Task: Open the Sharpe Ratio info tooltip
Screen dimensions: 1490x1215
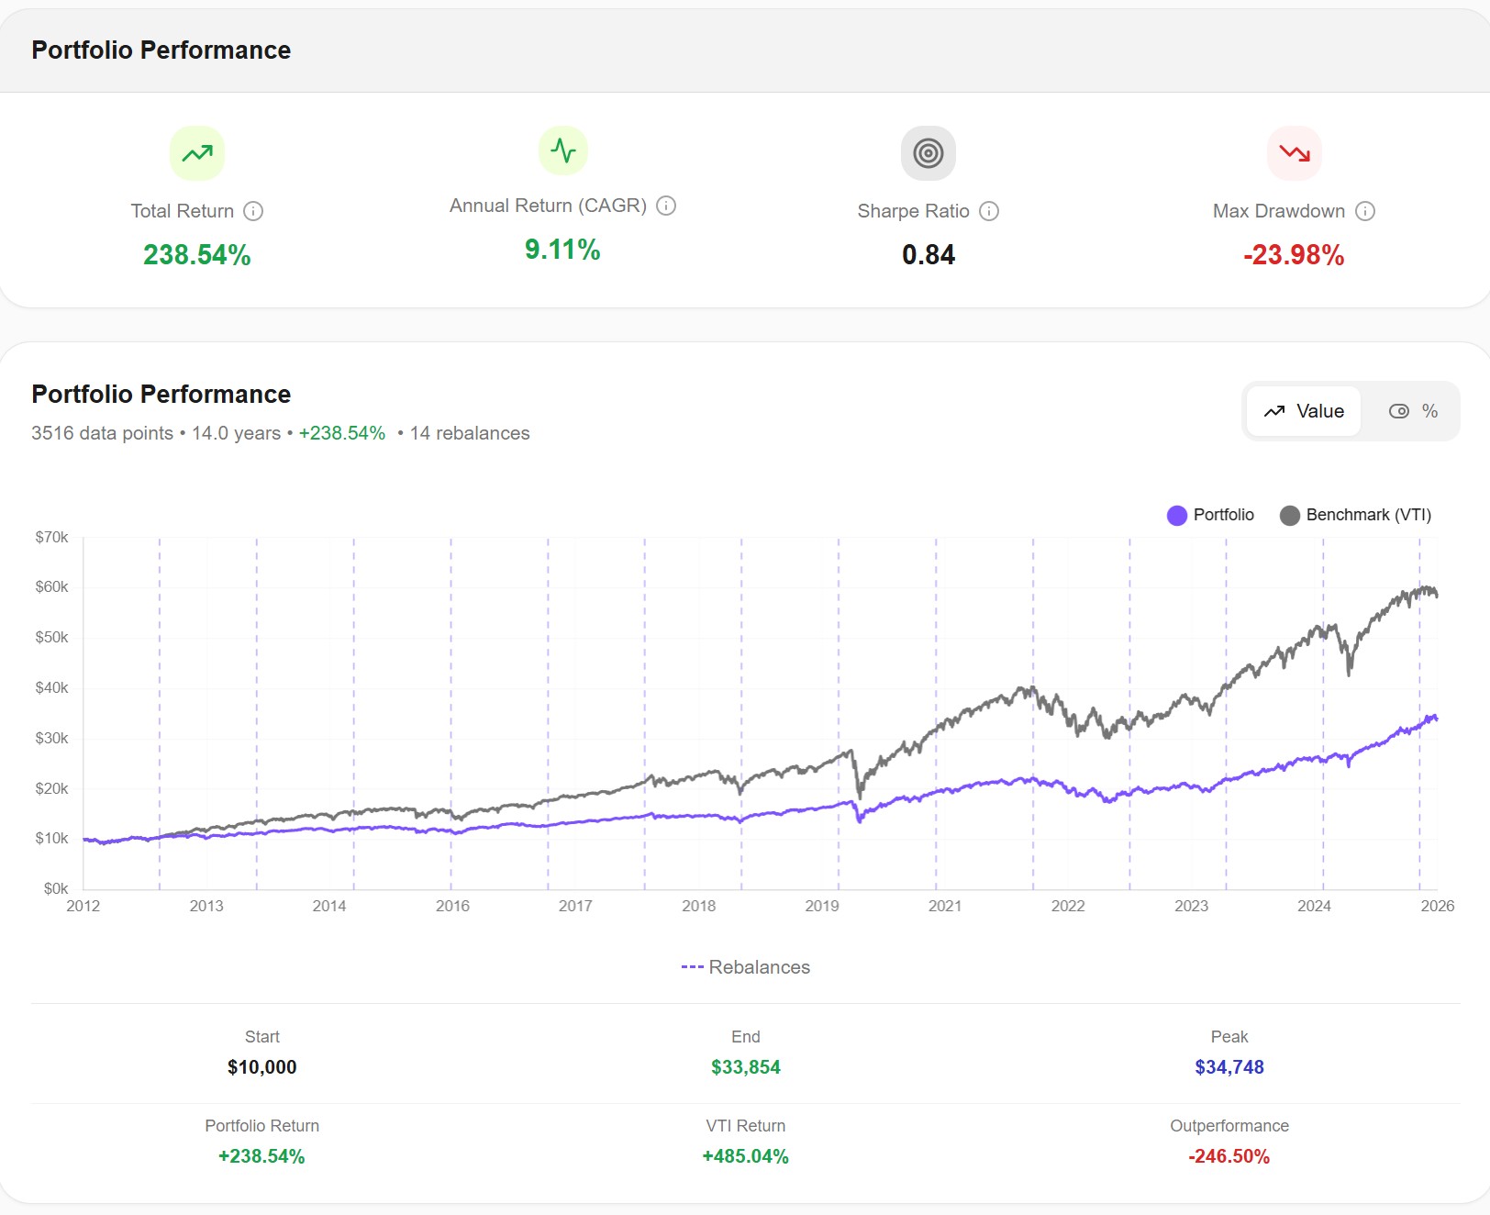Action: 989,211
